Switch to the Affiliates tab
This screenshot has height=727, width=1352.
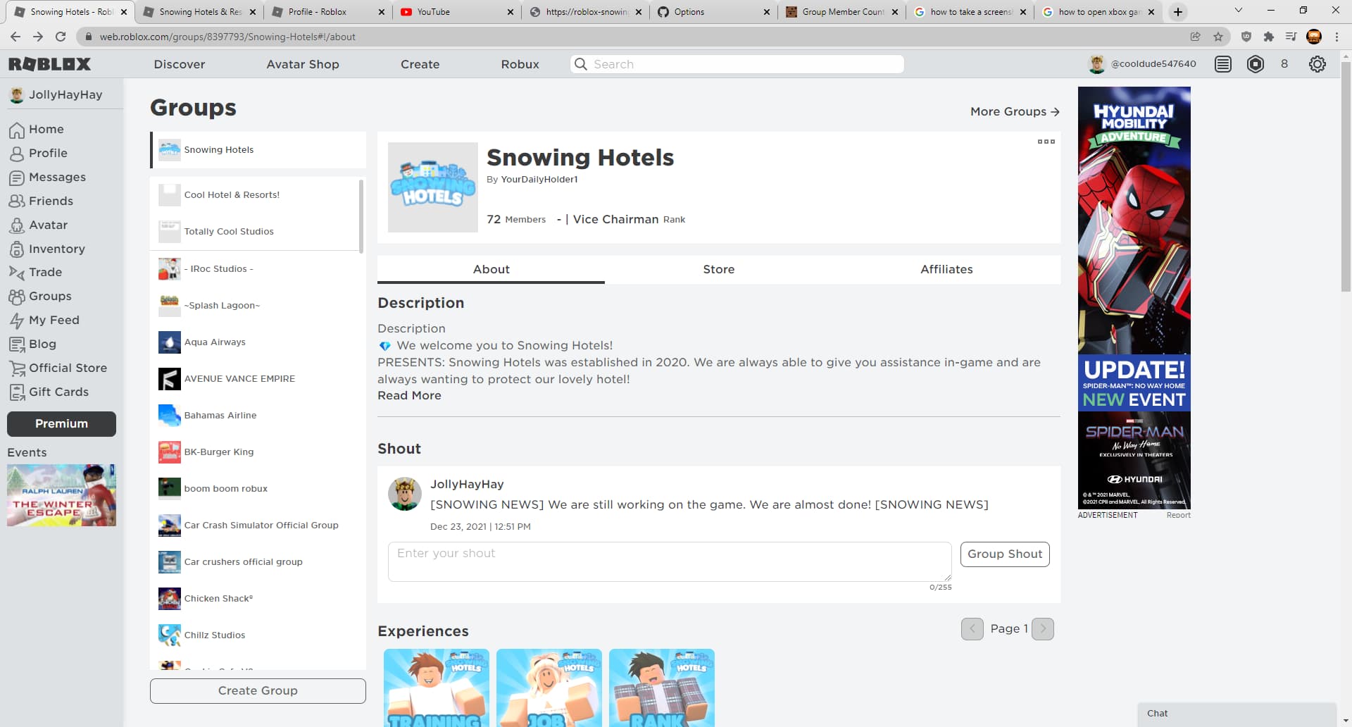[946, 269]
